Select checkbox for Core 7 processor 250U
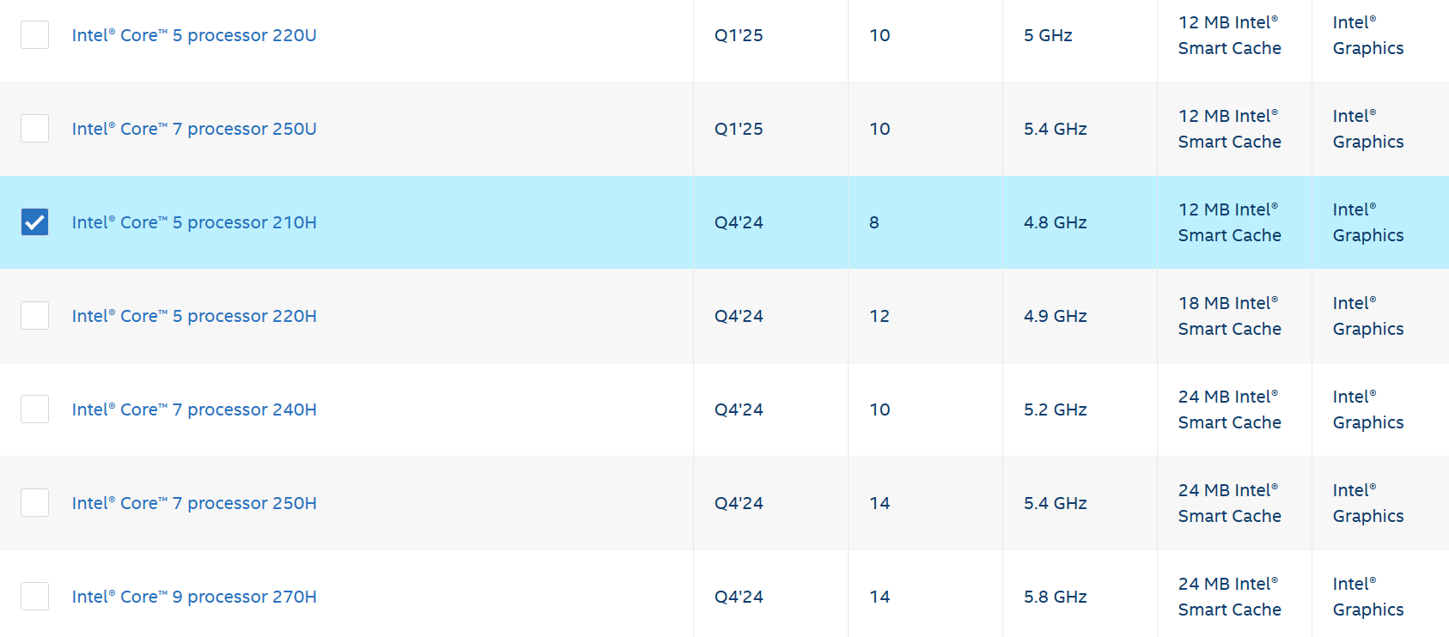Viewport: 1449px width, 637px height. pyautogui.click(x=34, y=129)
